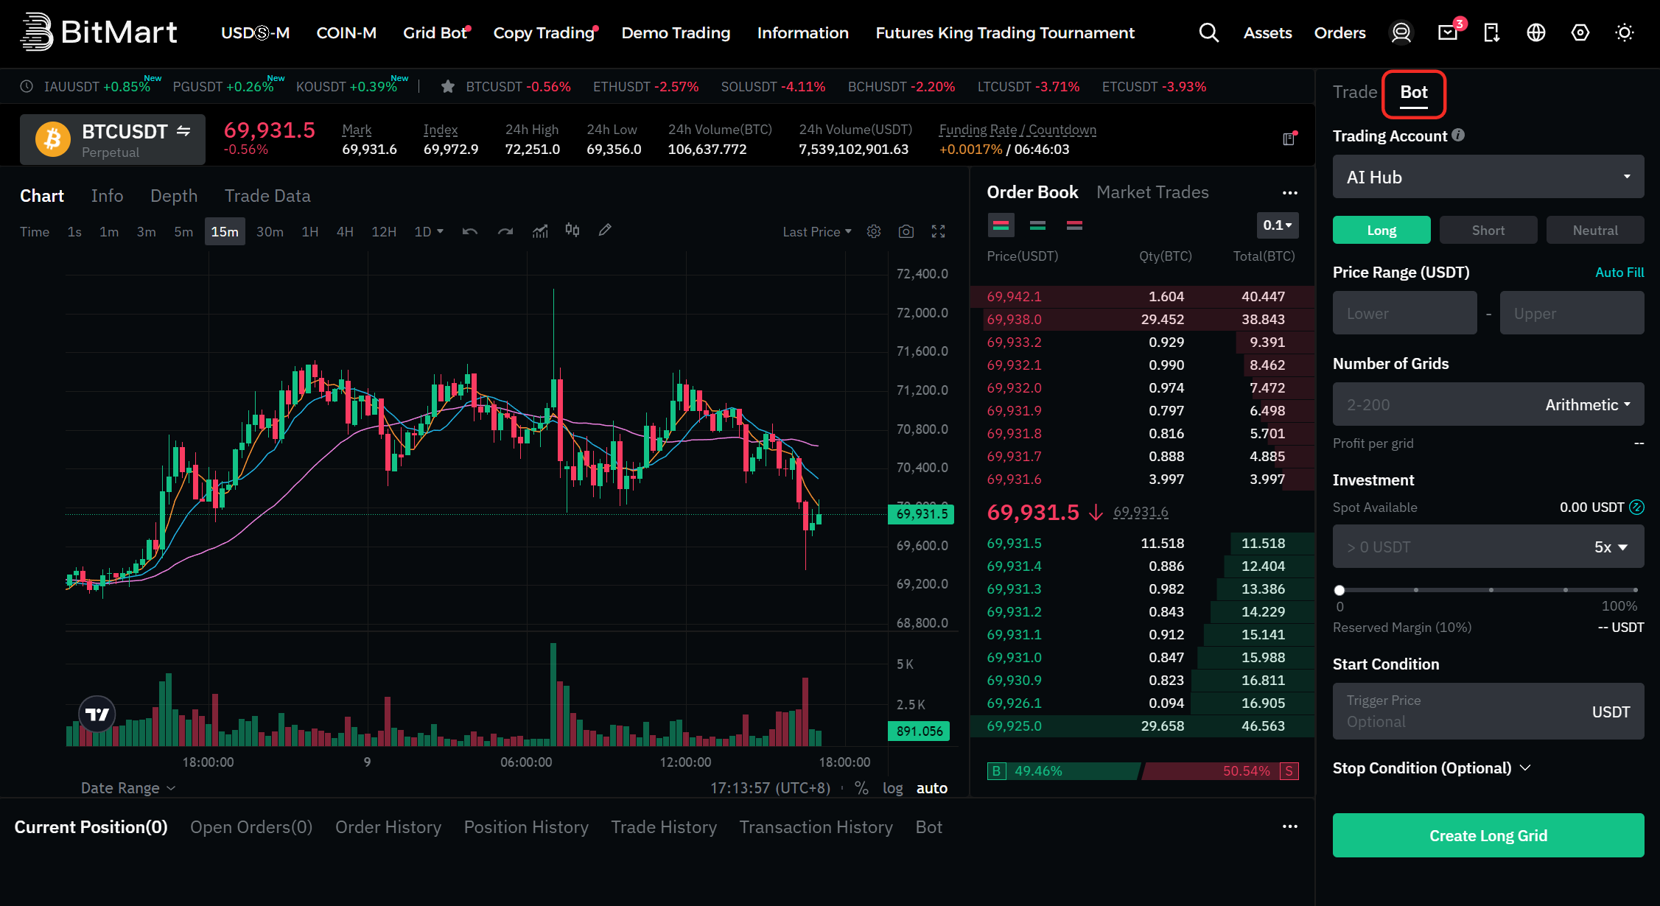The height and width of the screenshot is (906, 1660).
Task: Select Short grid direction
Action: [1488, 230]
